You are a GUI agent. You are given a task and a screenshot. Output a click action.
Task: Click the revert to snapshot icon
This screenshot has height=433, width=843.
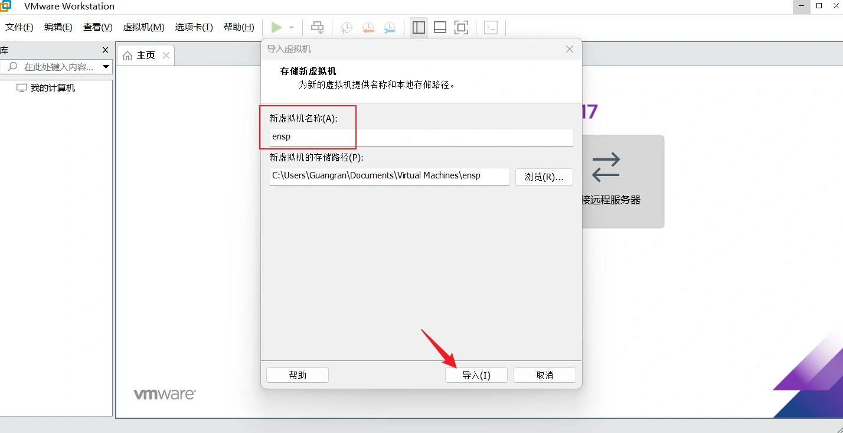(368, 27)
